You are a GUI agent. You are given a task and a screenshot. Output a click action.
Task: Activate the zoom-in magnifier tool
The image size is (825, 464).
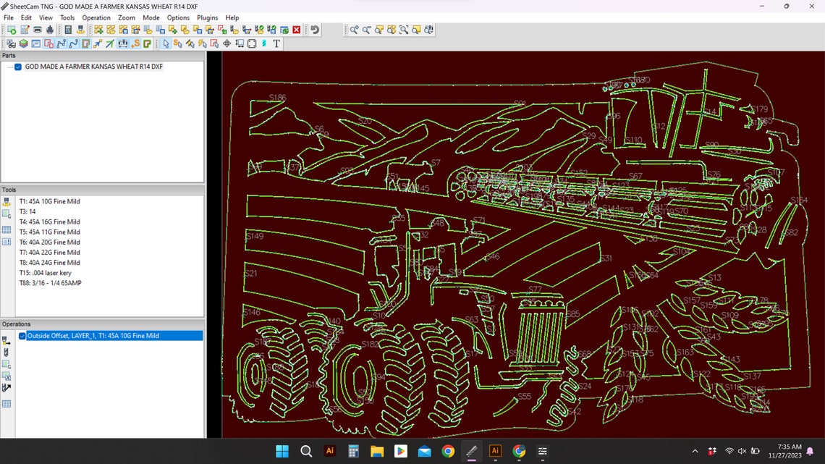[x=354, y=30]
